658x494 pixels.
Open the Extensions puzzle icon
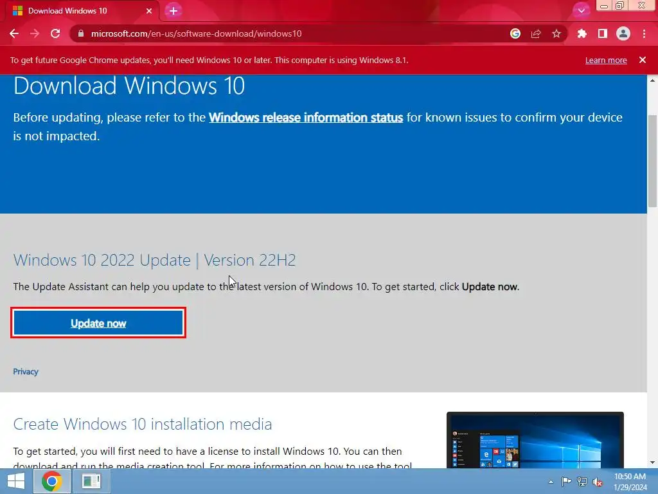tap(582, 33)
